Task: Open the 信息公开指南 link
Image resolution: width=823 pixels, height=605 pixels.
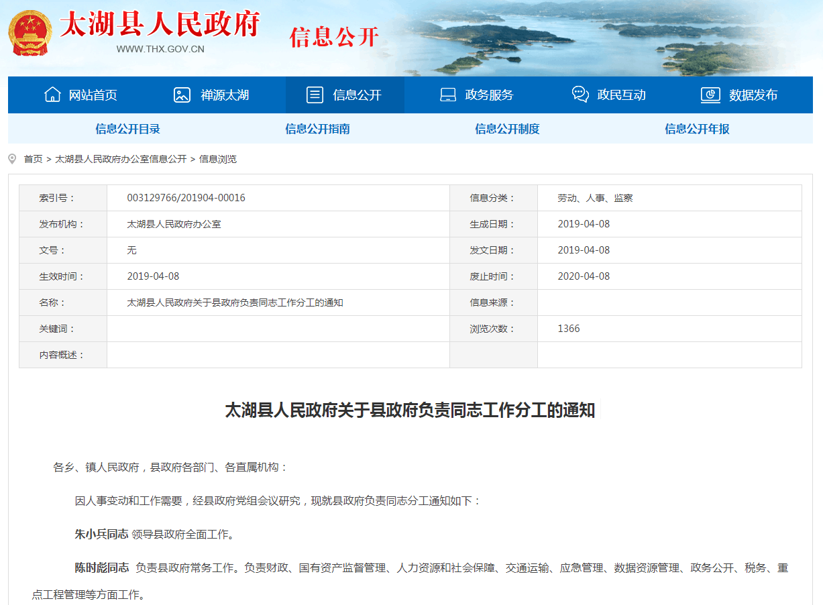Action: coord(318,129)
